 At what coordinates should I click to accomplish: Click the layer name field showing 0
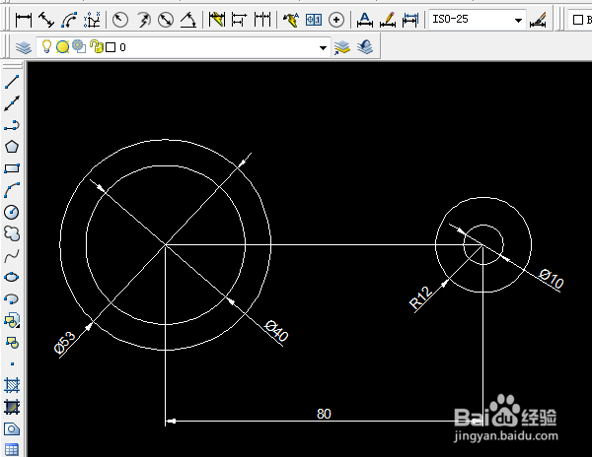click(x=122, y=47)
